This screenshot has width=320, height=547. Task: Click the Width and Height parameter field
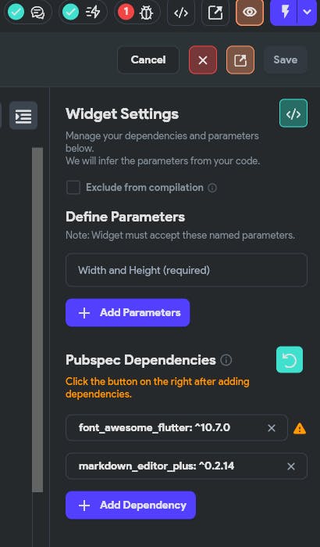(187, 270)
